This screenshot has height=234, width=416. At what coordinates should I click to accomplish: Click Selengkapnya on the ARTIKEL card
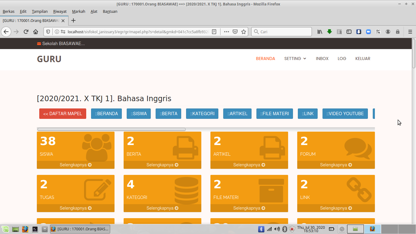[x=249, y=165]
